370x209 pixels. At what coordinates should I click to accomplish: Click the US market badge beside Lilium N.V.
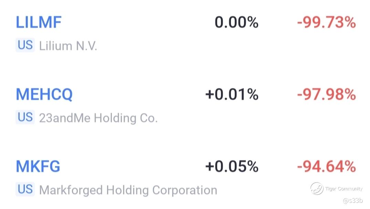point(25,45)
